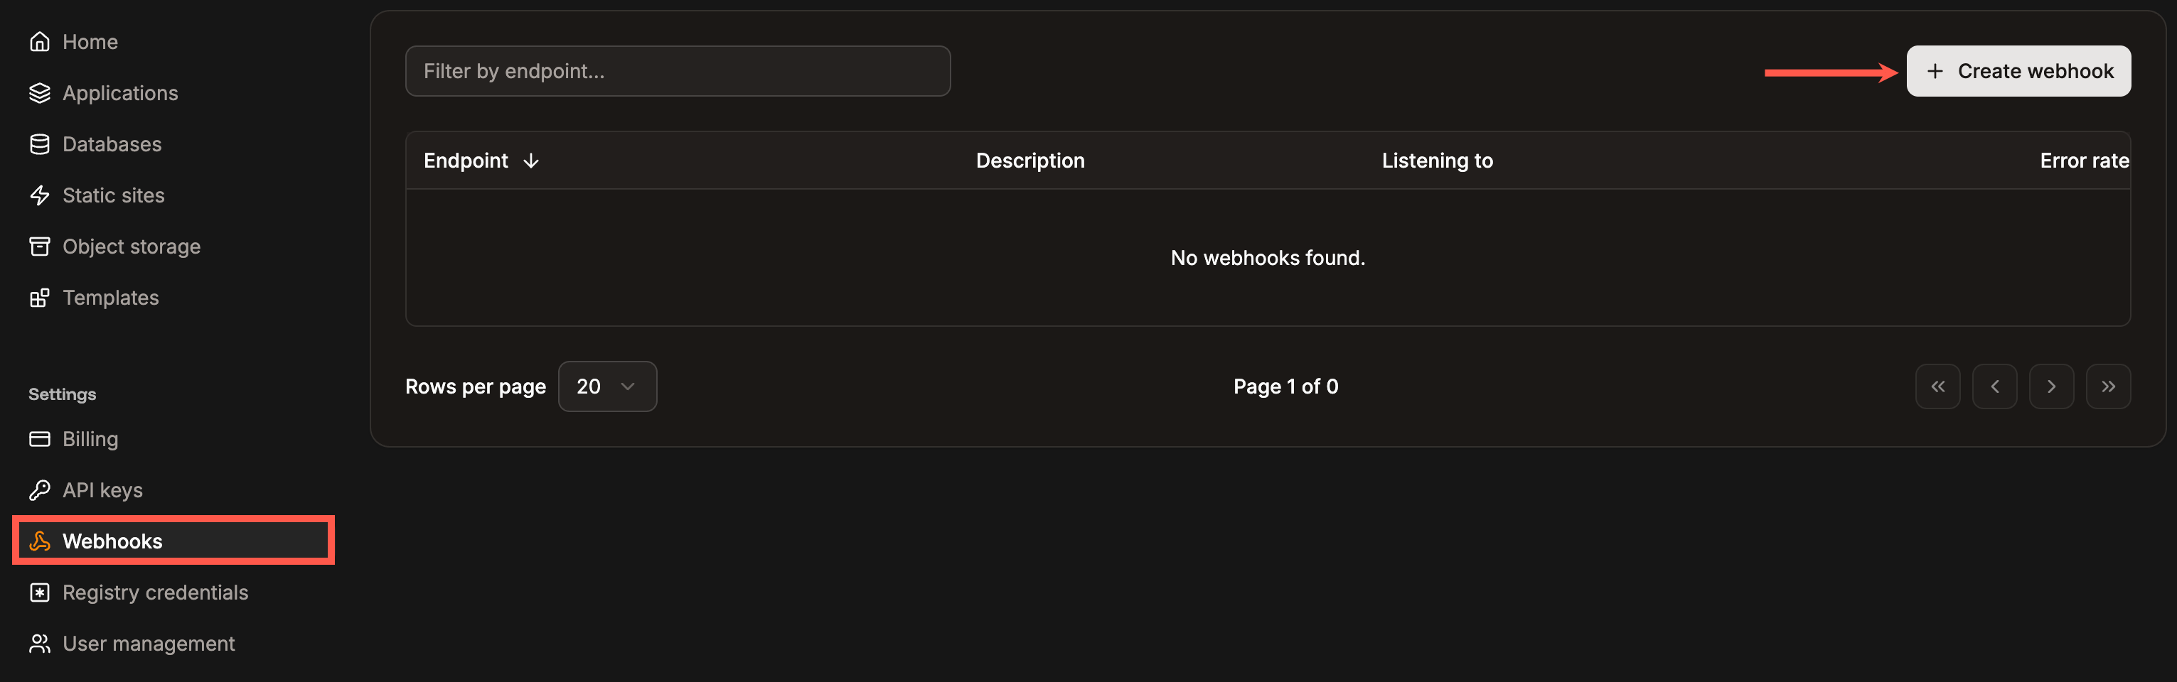
Task: Click the Create webhook button
Action: pos(2018,71)
